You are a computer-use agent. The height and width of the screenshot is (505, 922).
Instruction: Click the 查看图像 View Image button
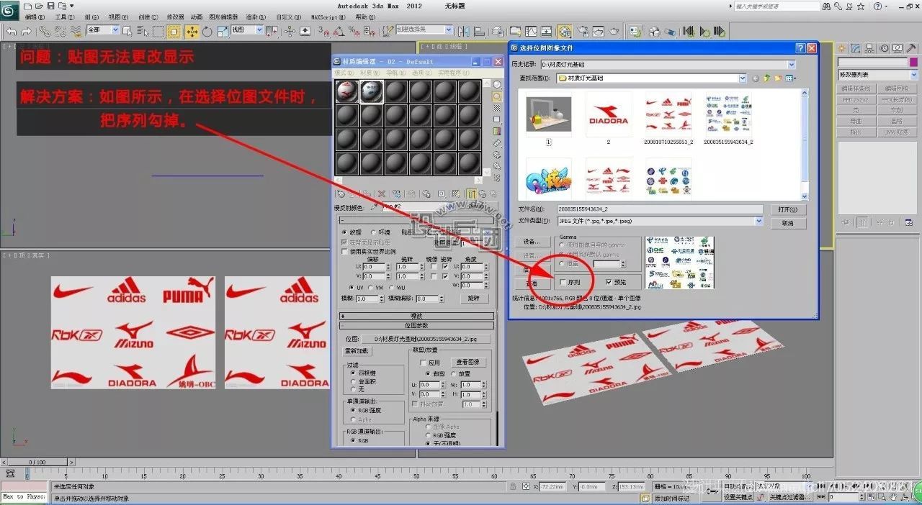pos(467,362)
